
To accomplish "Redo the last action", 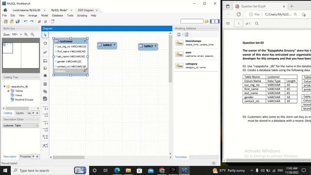I will [x=32, y=21].
